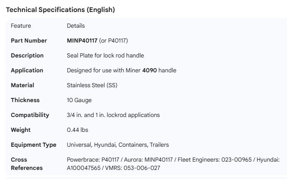Select the Weight row label

21,130
